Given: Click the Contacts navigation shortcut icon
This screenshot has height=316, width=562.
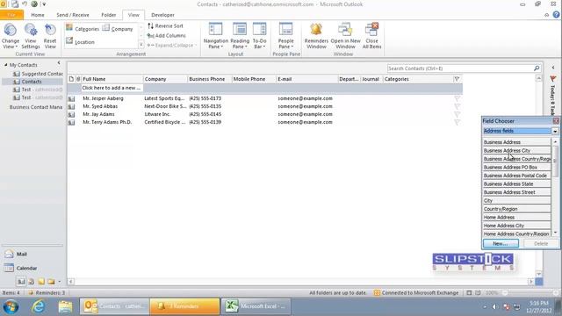Looking at the screenshot, I should coord(21,282).
